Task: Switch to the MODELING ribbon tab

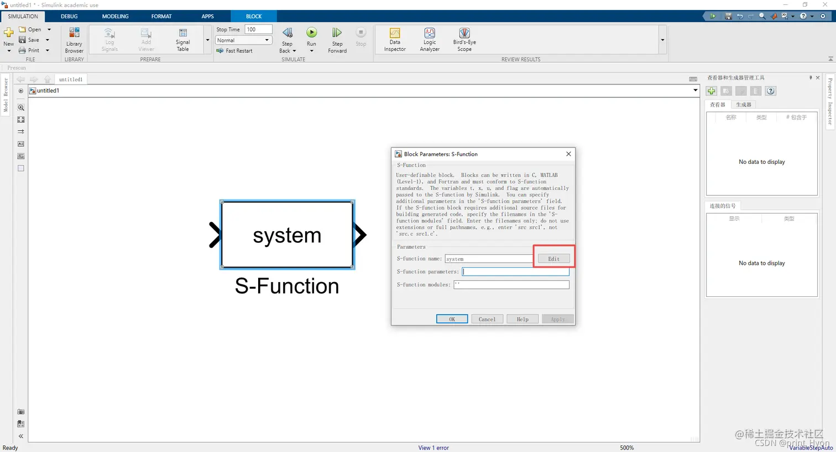Action: point(115,17)
